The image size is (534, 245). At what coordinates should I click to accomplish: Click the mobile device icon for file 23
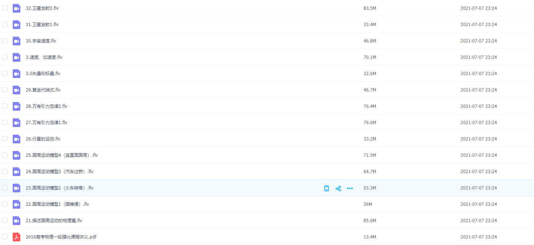coord(327,188)
